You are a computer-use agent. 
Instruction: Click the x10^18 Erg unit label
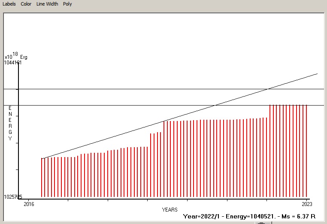(x=16, y=56)
